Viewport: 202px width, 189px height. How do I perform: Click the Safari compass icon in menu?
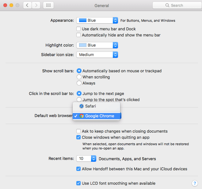coord(82,106)
